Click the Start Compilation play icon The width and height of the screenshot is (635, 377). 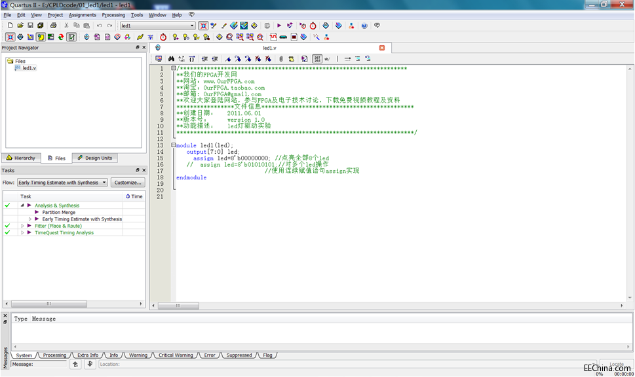click(278, 26)
